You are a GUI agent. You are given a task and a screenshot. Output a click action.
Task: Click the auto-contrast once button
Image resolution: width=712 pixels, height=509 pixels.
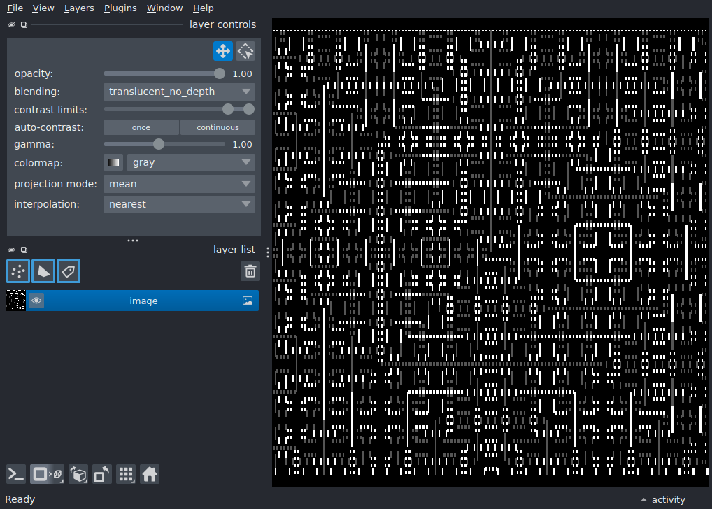click(141, 127)
